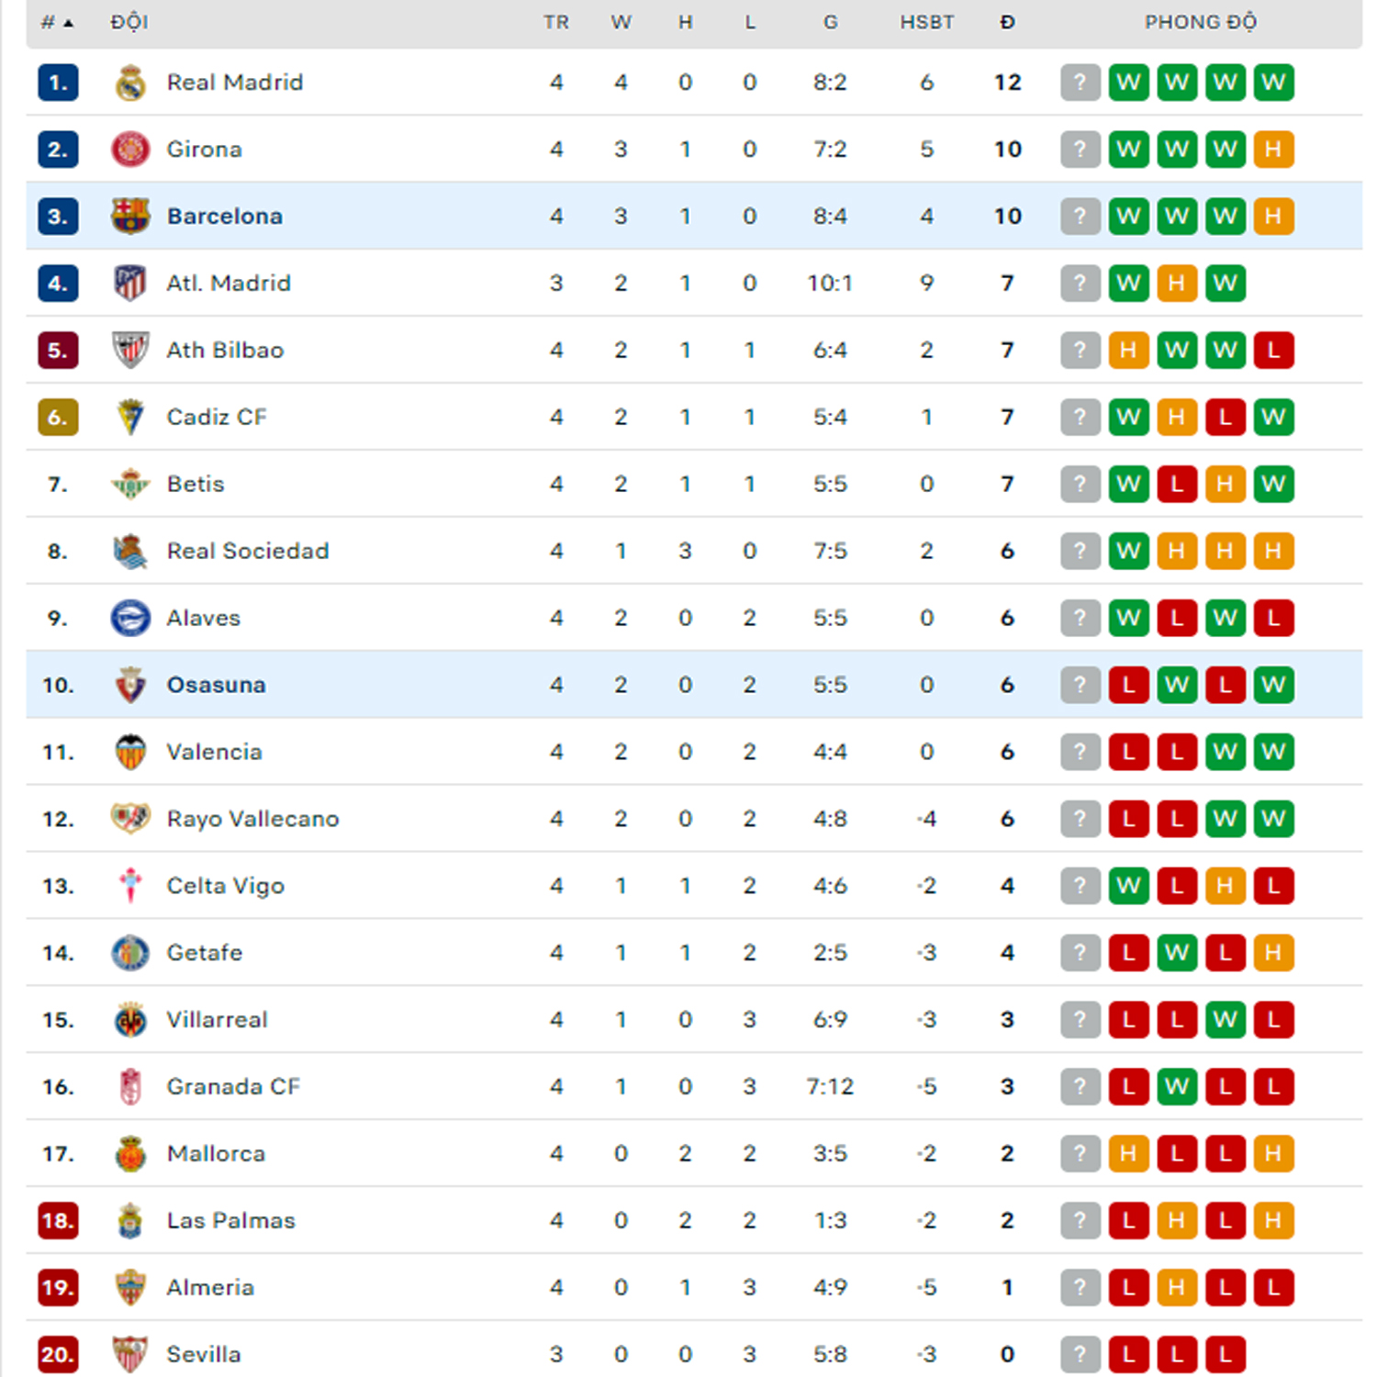1377x1377 pixels.
Task: Click the Getafe team badge
Action: 130,953
